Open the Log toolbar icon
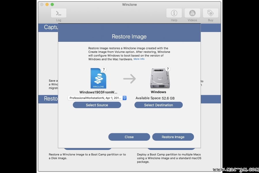Viewport: 259px width, 173px height. coord(59,13)
